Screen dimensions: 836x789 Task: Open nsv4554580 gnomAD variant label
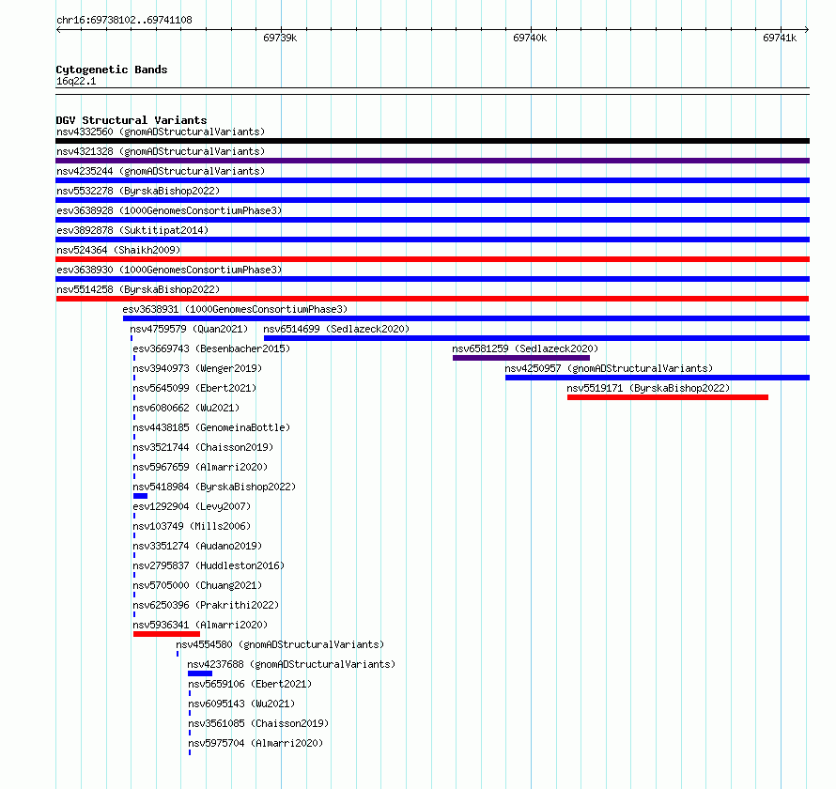click(x=281, y=644)
